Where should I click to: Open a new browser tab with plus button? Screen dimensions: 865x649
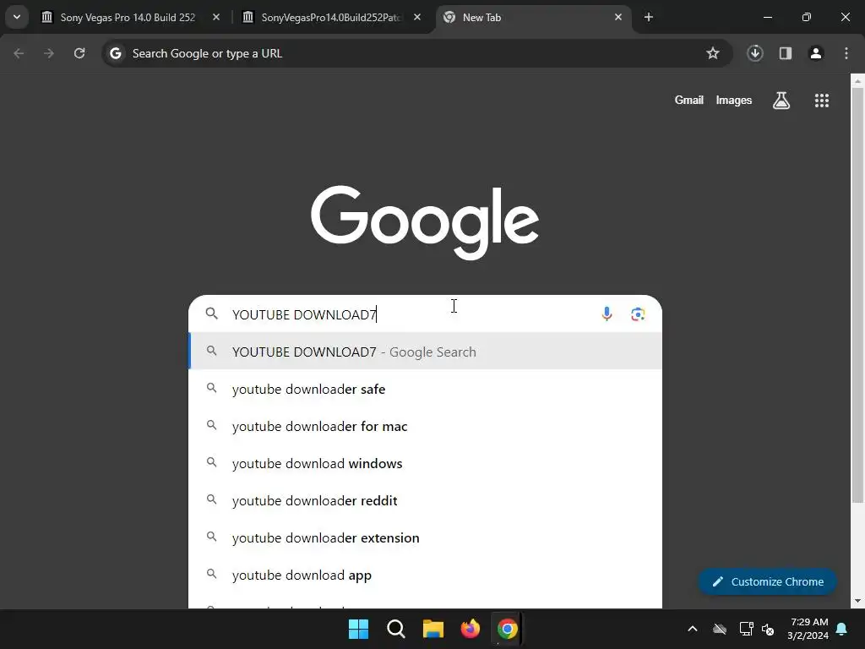(x=649, y=18)
